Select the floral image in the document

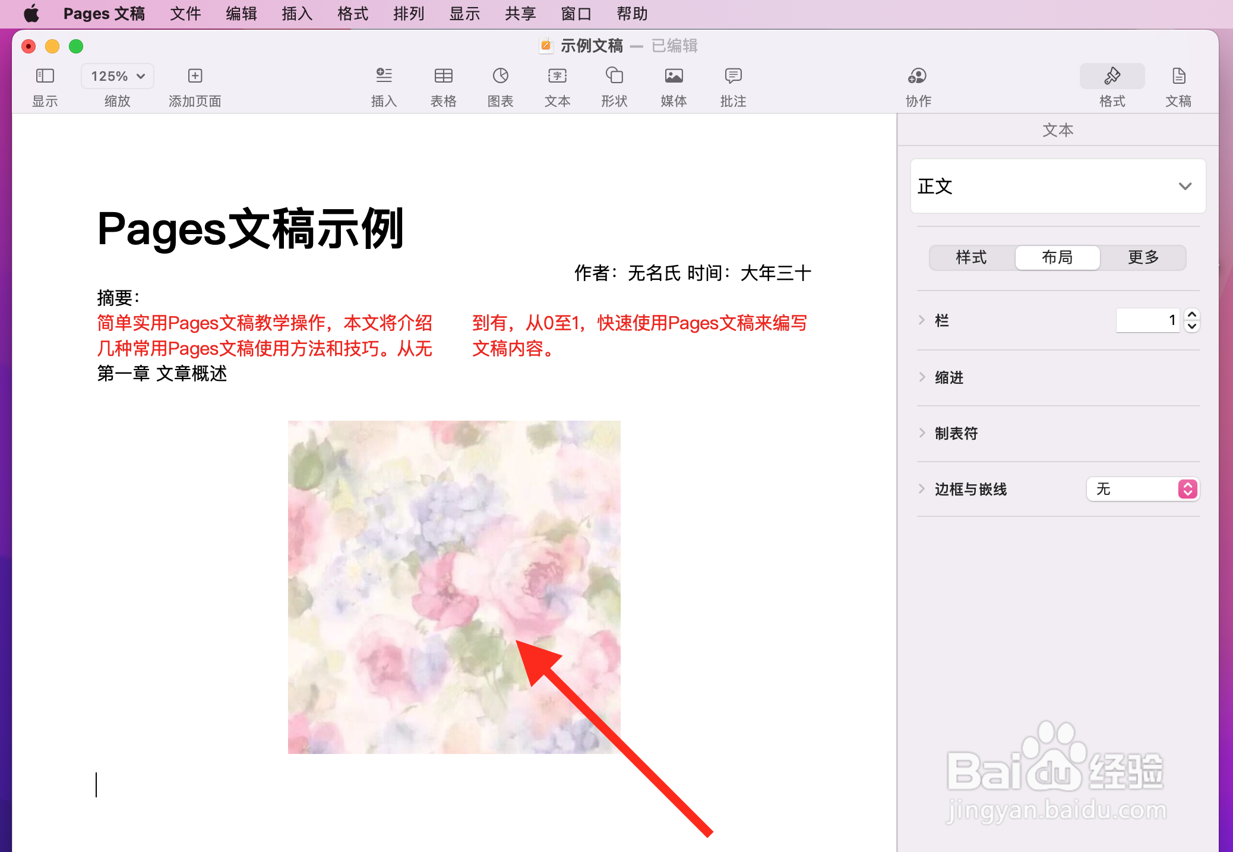pyautogui.click(x=454, y=587)
